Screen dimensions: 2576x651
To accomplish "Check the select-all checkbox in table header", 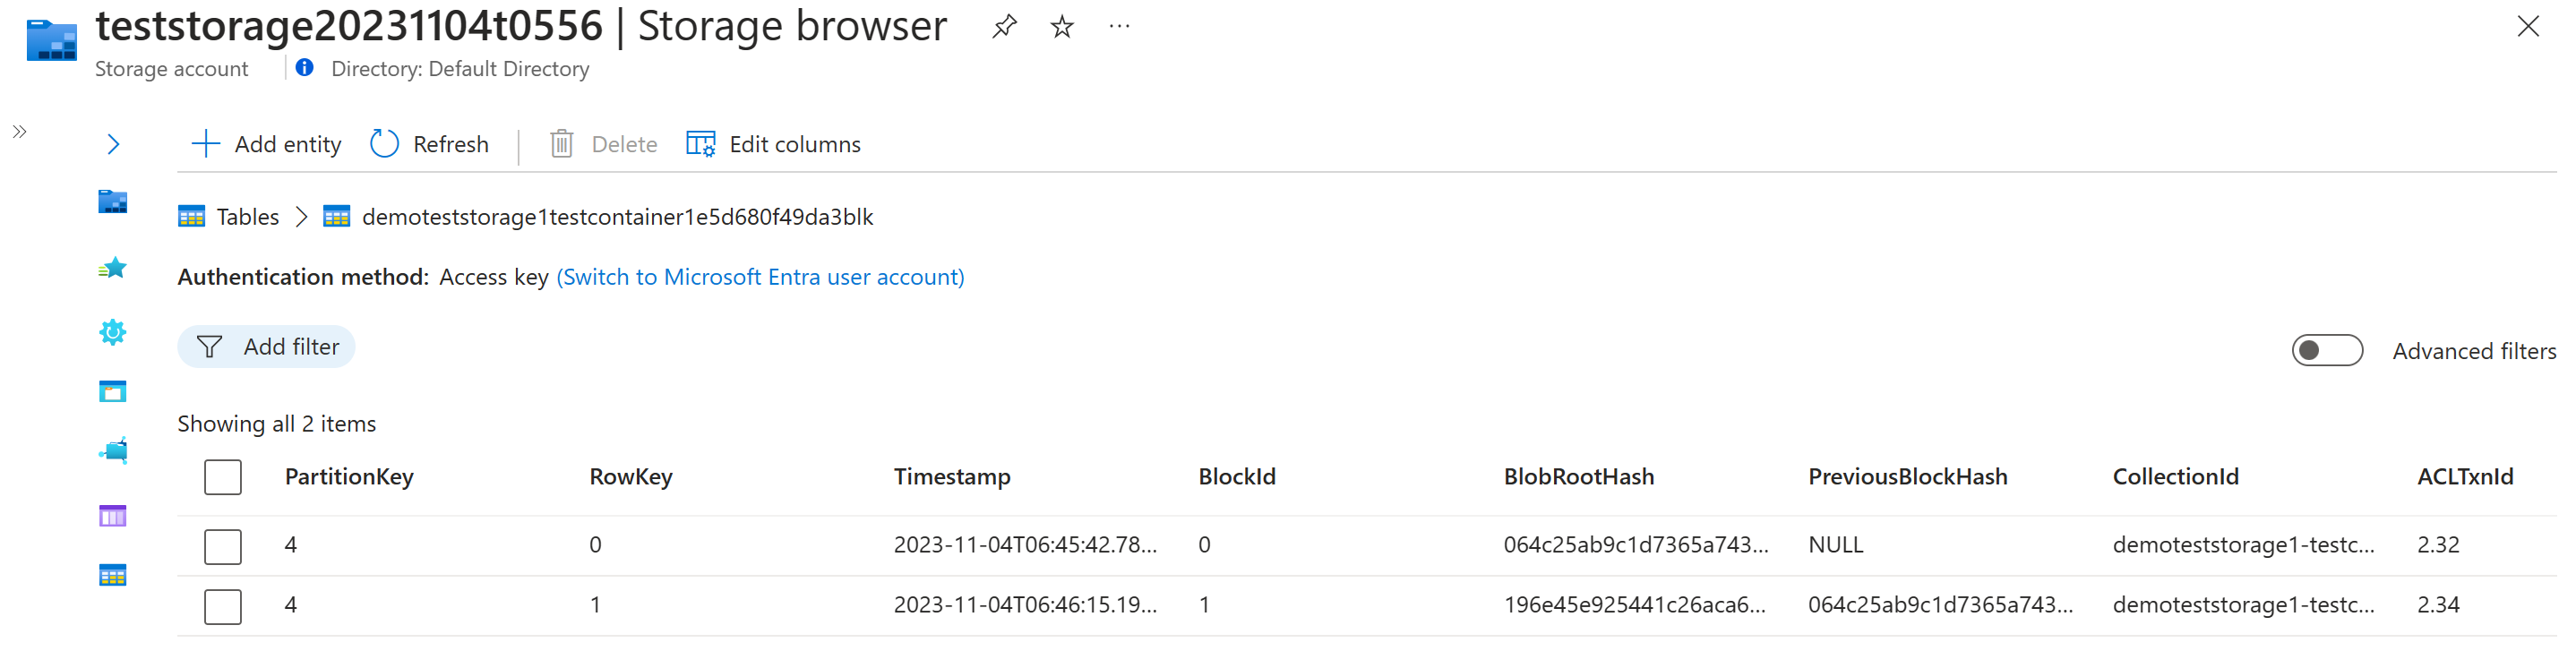I will click(x=222, y=477).
